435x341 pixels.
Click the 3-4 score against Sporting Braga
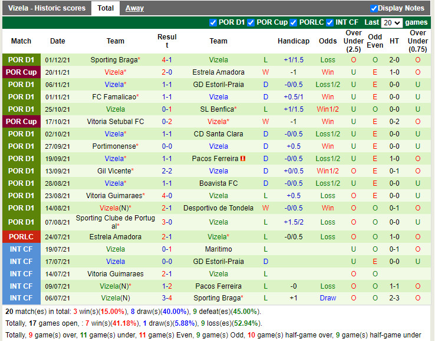pyautogui.click(x=167, y=298)
